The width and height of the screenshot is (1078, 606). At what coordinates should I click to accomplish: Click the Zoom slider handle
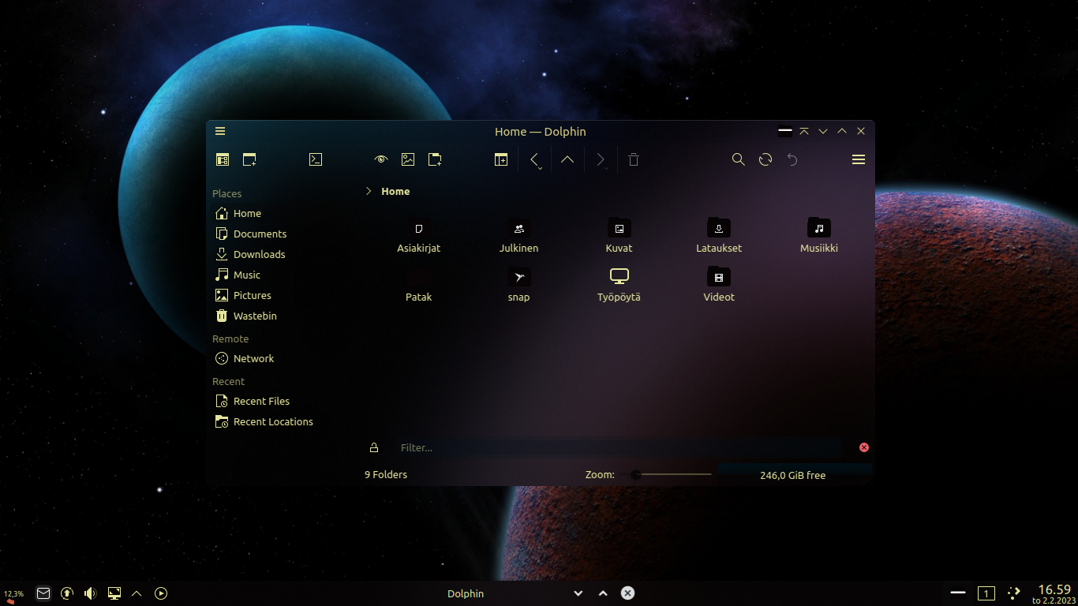(x=636, y=474)
